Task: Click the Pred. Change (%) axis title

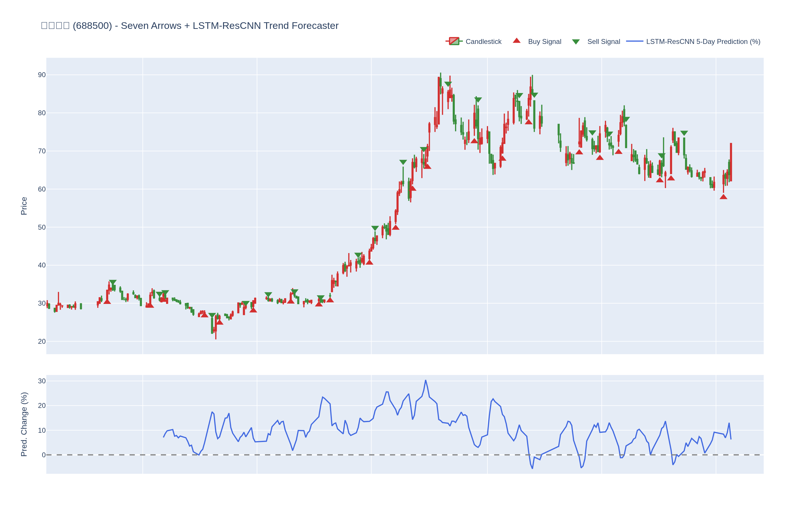Action: pyautogui.click(x=24, y=424)
